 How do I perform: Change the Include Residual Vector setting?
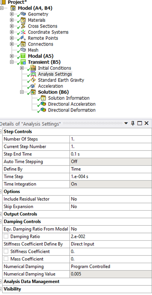(x=110, y=199)
